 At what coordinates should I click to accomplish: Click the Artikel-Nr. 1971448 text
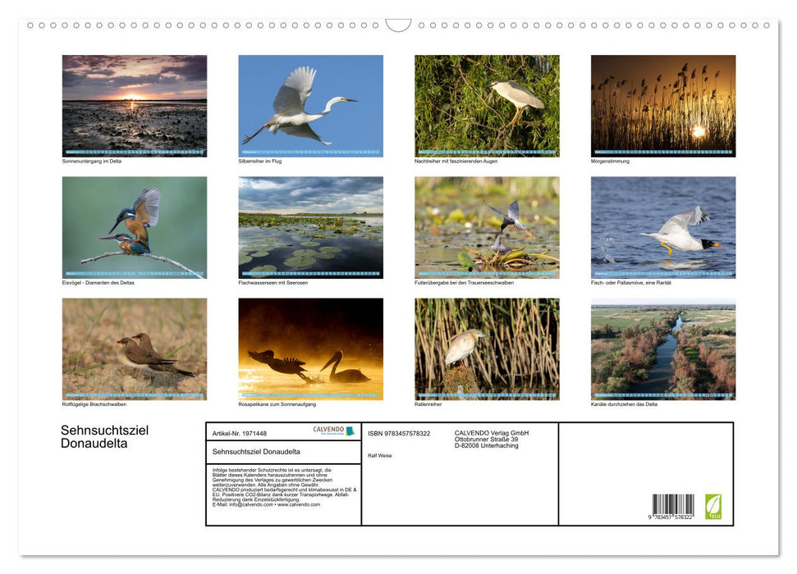point(240,433)
